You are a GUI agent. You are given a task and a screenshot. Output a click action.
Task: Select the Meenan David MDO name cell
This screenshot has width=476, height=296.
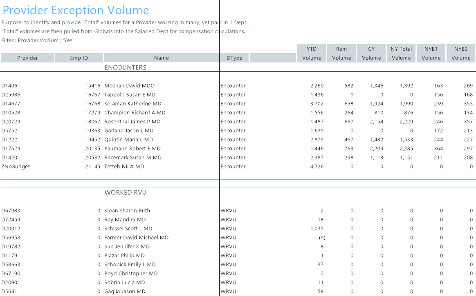[129, 86]
